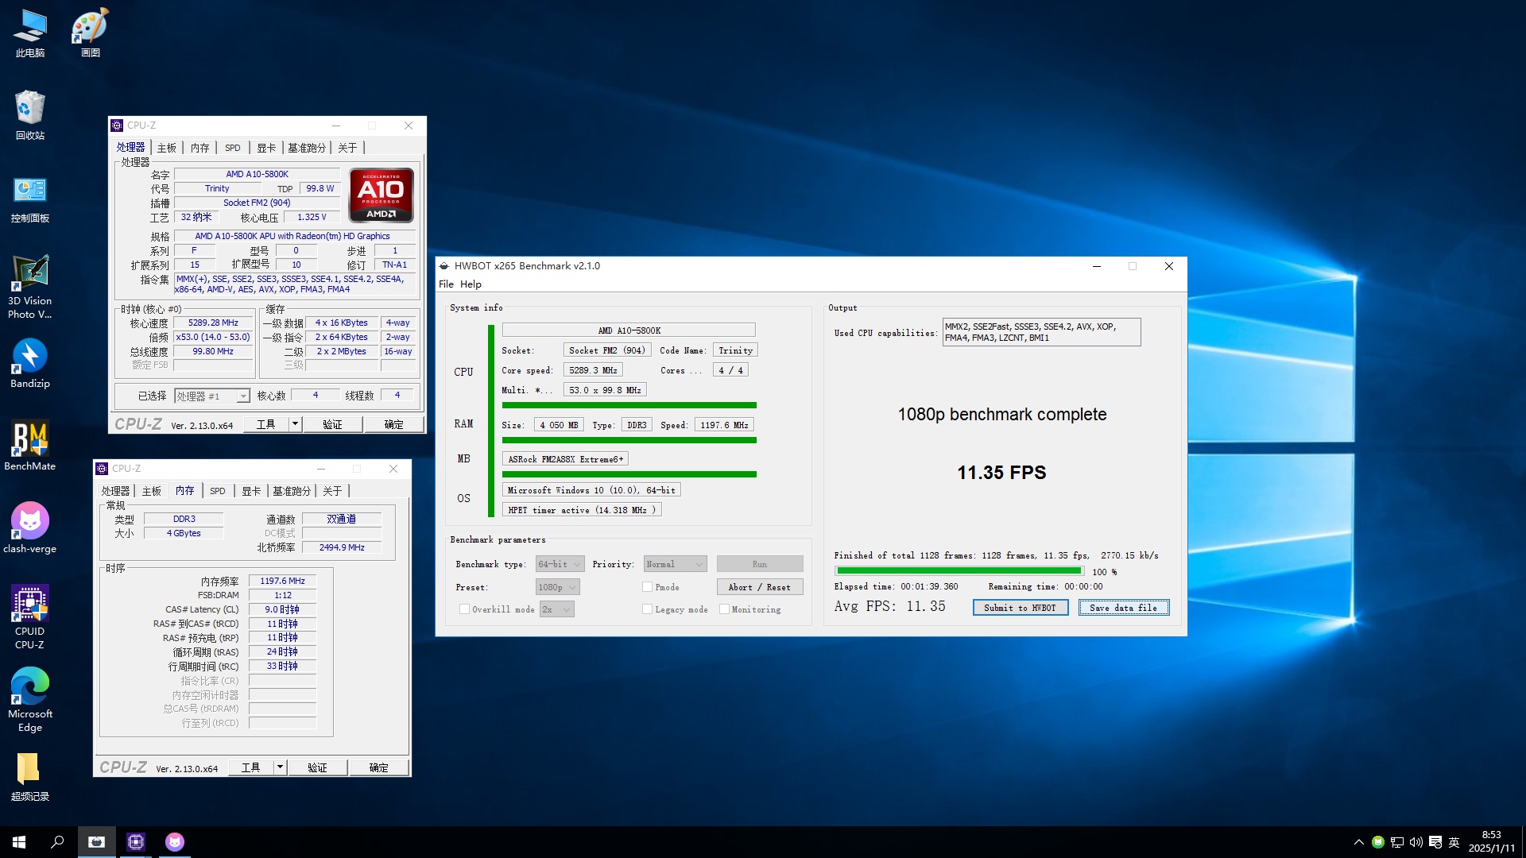The height and width of the screenshot is (858, 1526).
Task: Enable the Monitoring checkbox
Action: (724, 609)
